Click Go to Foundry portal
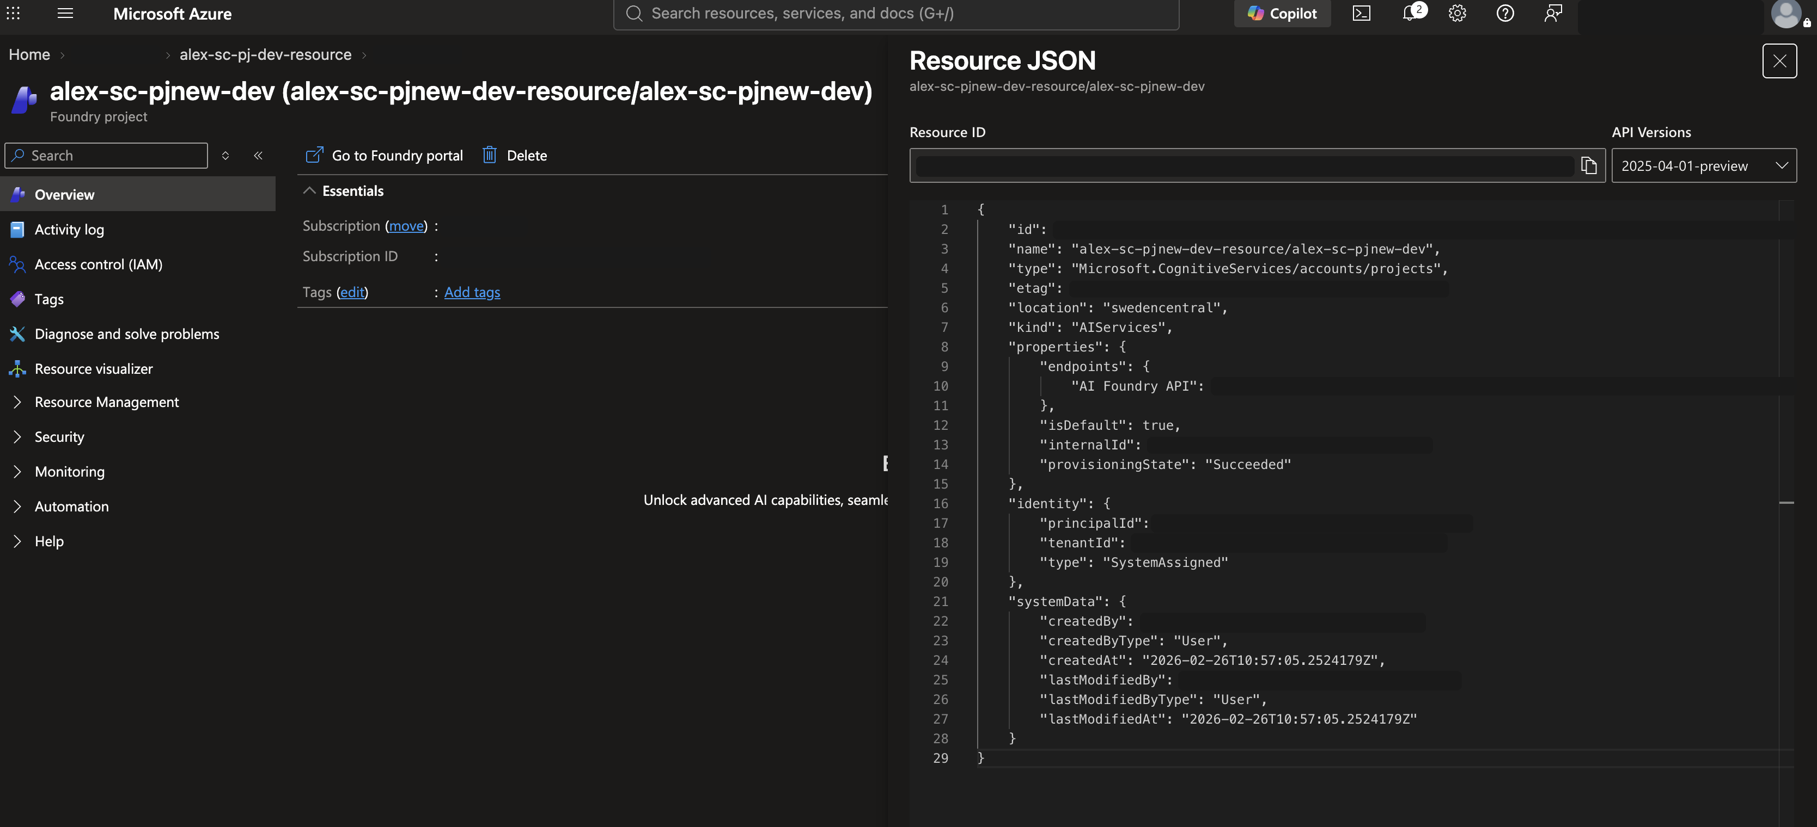This screenshot has height=827, width=1817. pos(385,155)
